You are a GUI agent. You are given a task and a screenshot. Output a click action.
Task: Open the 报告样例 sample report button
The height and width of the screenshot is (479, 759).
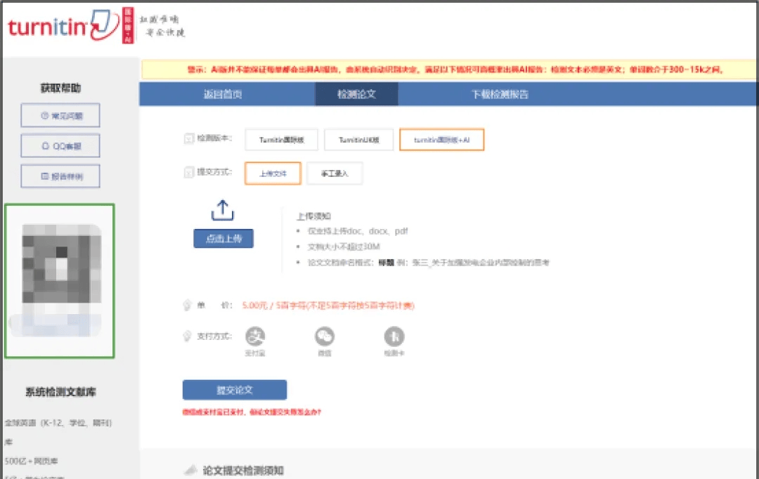click(x=60, y=176)
